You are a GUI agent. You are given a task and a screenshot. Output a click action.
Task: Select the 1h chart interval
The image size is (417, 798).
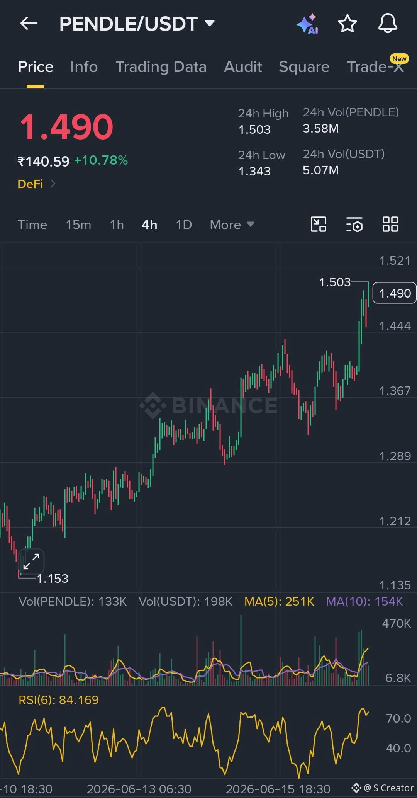coord(117,225)
